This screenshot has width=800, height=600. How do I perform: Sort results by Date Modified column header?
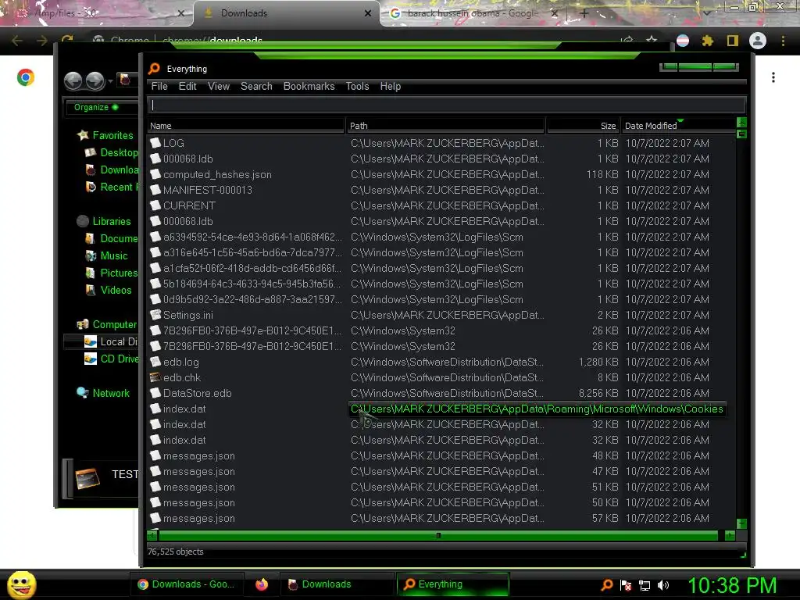679,126
